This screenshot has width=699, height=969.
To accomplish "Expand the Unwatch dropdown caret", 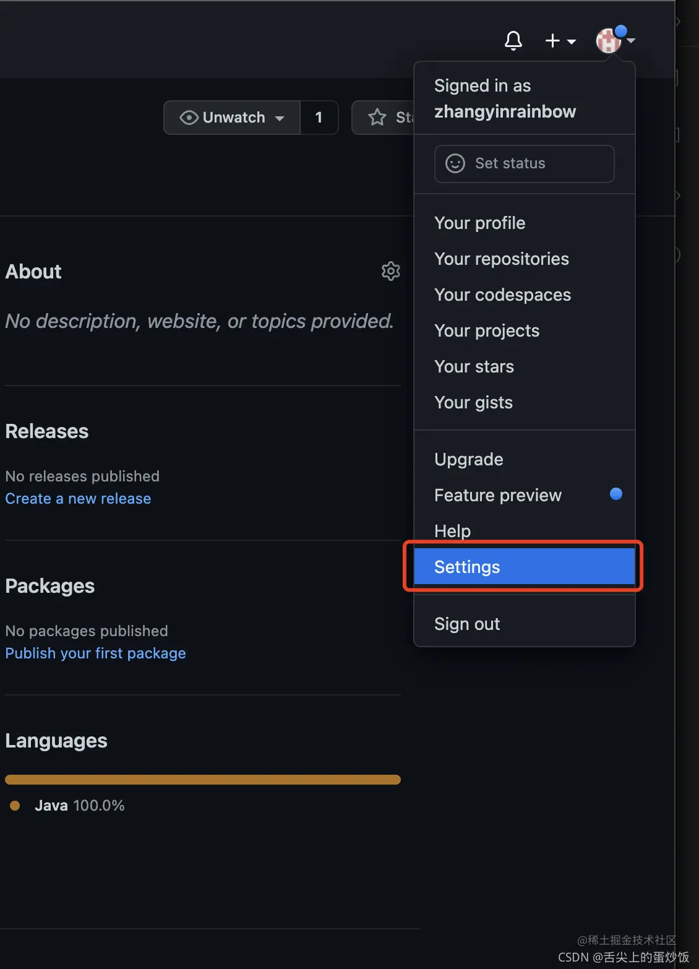I will (x=280, y=118).
